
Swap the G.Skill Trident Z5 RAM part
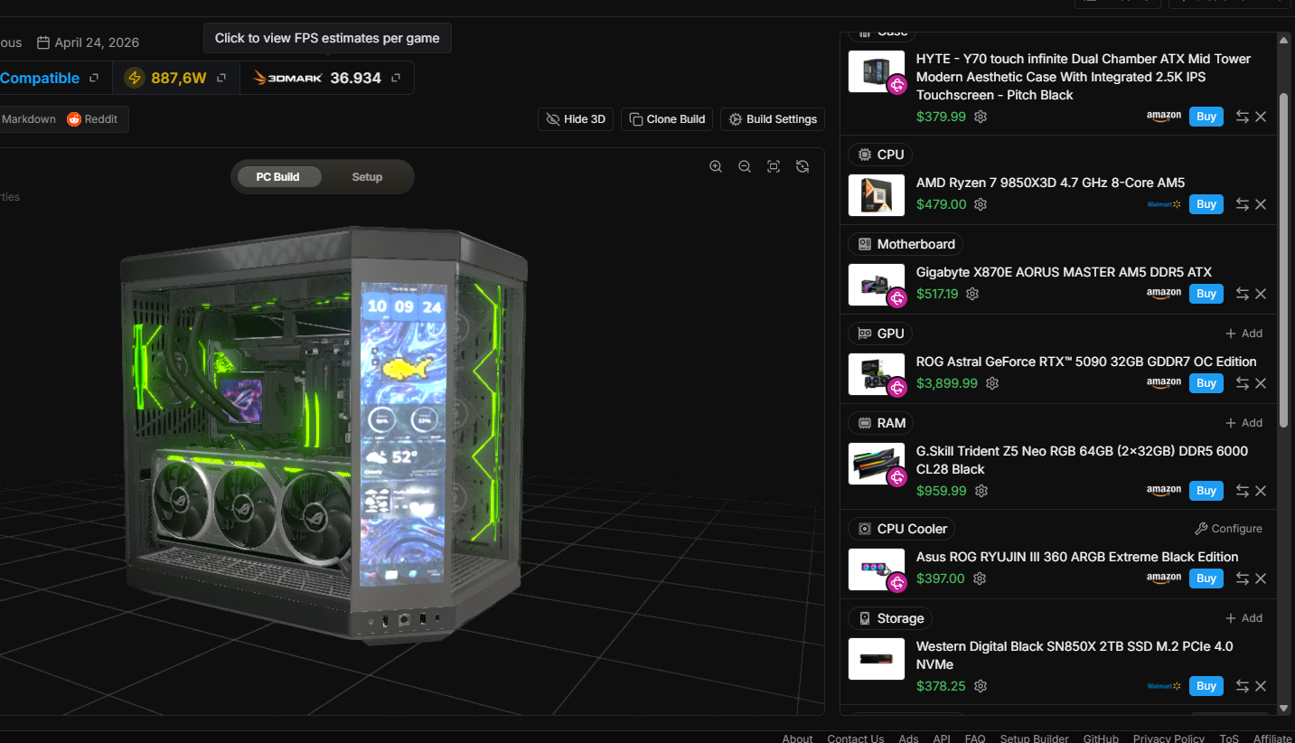1243,491
